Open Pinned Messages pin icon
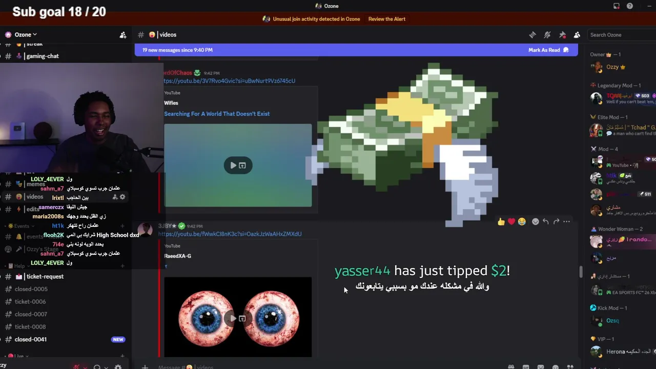The height and width of the screenshot is (369, 656). [562, 35]
